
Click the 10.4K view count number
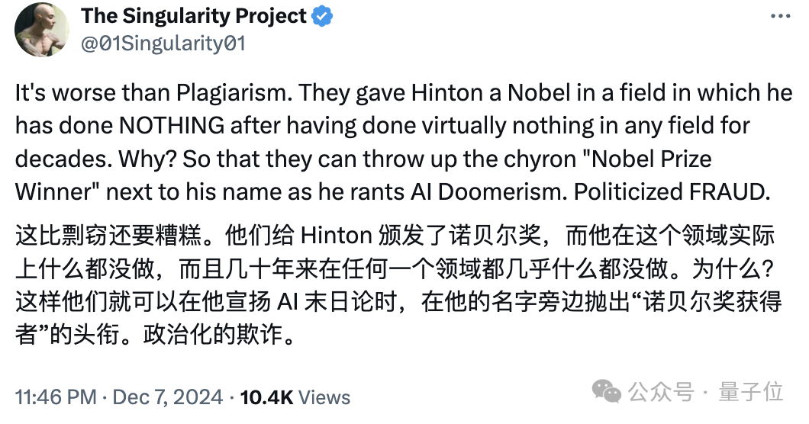tap(266, 397)
